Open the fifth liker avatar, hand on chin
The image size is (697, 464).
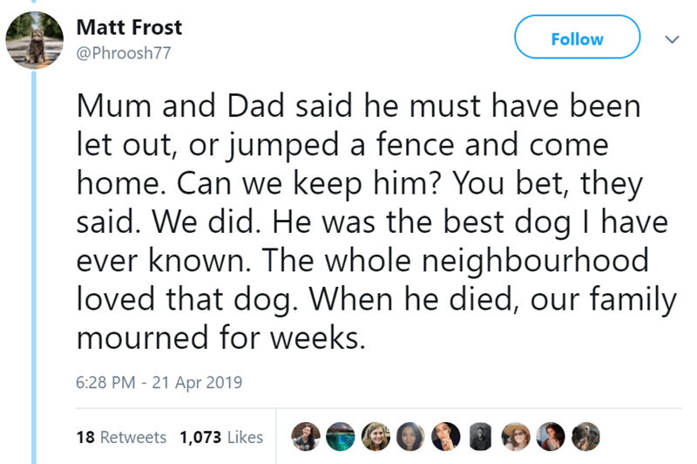[445, 435]
